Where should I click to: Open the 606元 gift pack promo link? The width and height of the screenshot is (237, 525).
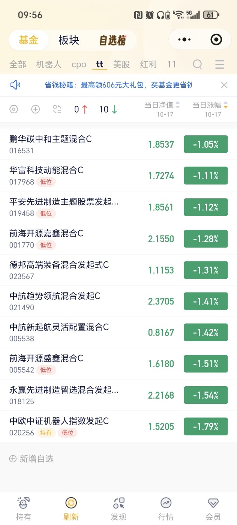click(118, 85)
